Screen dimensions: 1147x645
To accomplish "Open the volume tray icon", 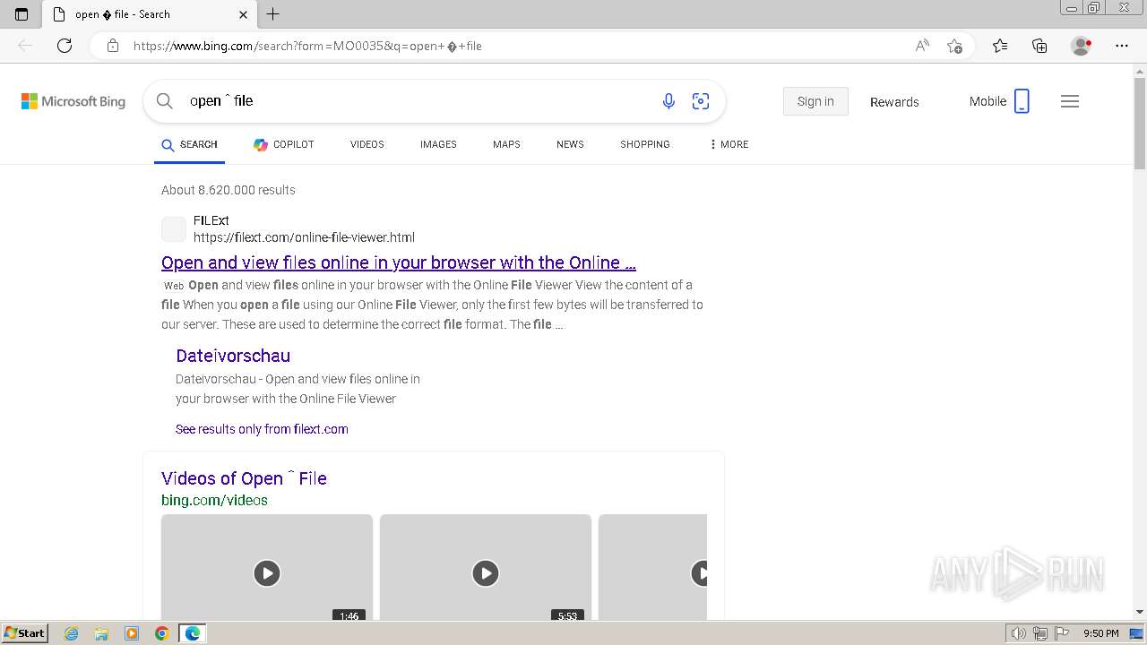I will [1020, 633].
